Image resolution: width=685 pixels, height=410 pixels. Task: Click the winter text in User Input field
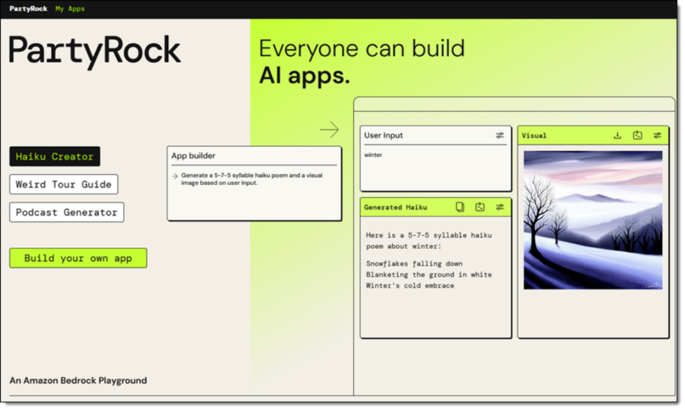[373, 155]
